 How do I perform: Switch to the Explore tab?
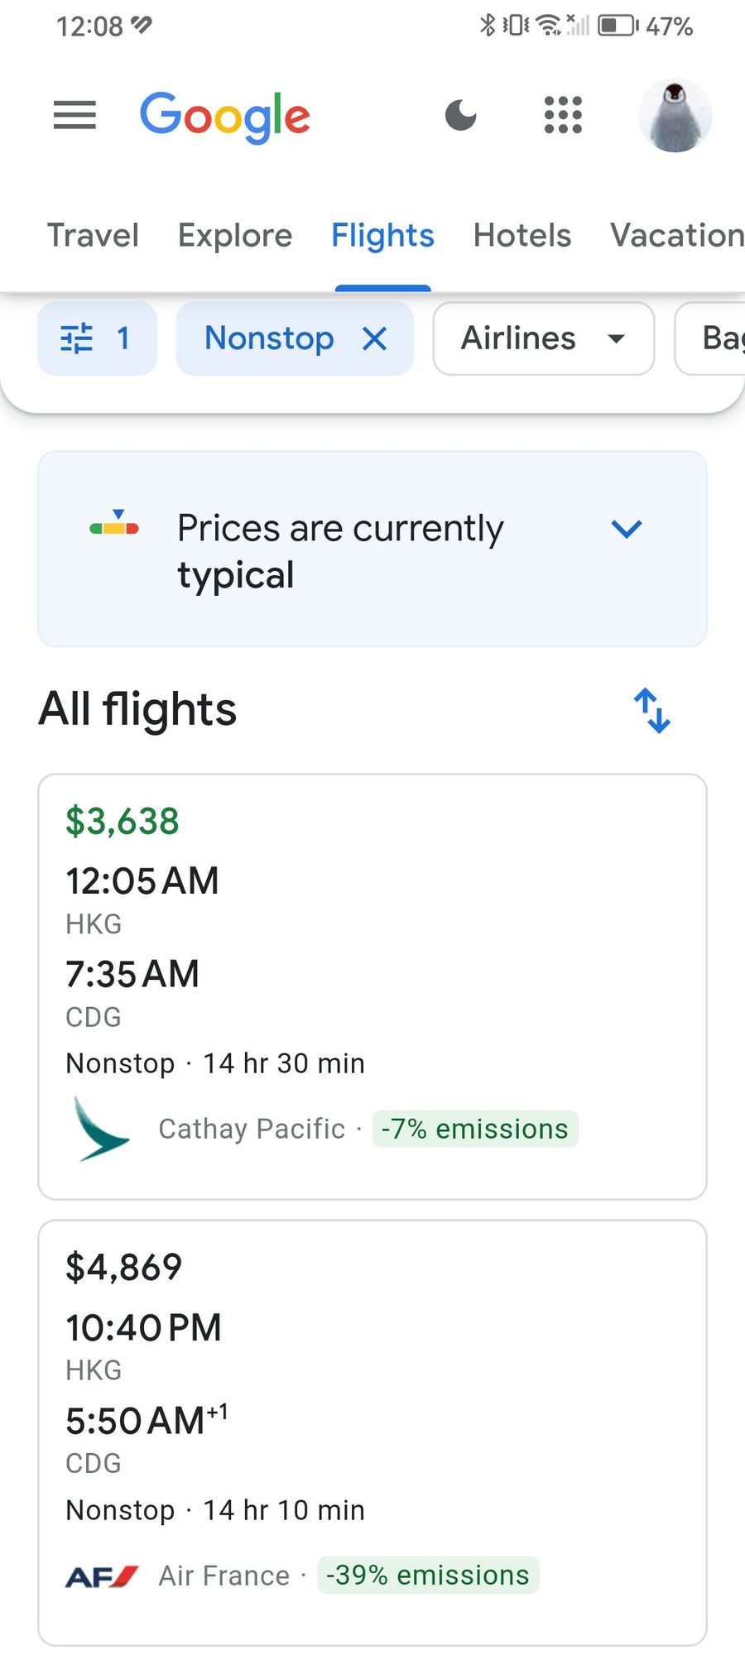coord(235,236)
